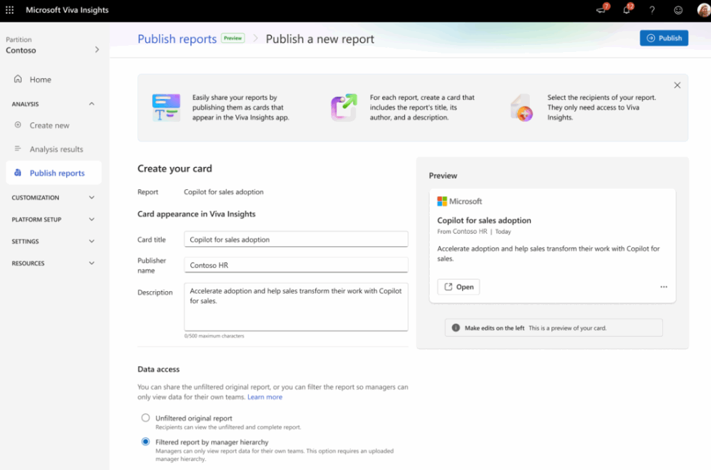The width and height of the screenshot is (711, 470).
Task: Click the 'Publish a new report' breadcrumb text
Action: [x=319, y=39]
